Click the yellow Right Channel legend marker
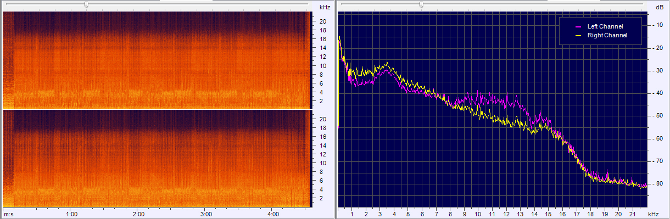This screenshot has height=219, width=670. tap(578, 35)
